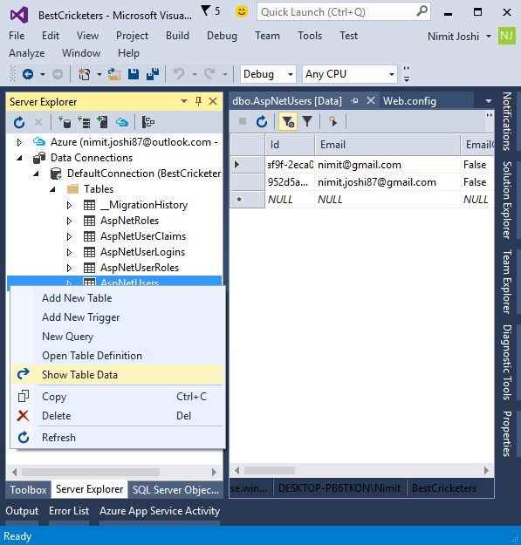Click the feedback smiley icon
The image size is (521, 545).
point(242,11)
